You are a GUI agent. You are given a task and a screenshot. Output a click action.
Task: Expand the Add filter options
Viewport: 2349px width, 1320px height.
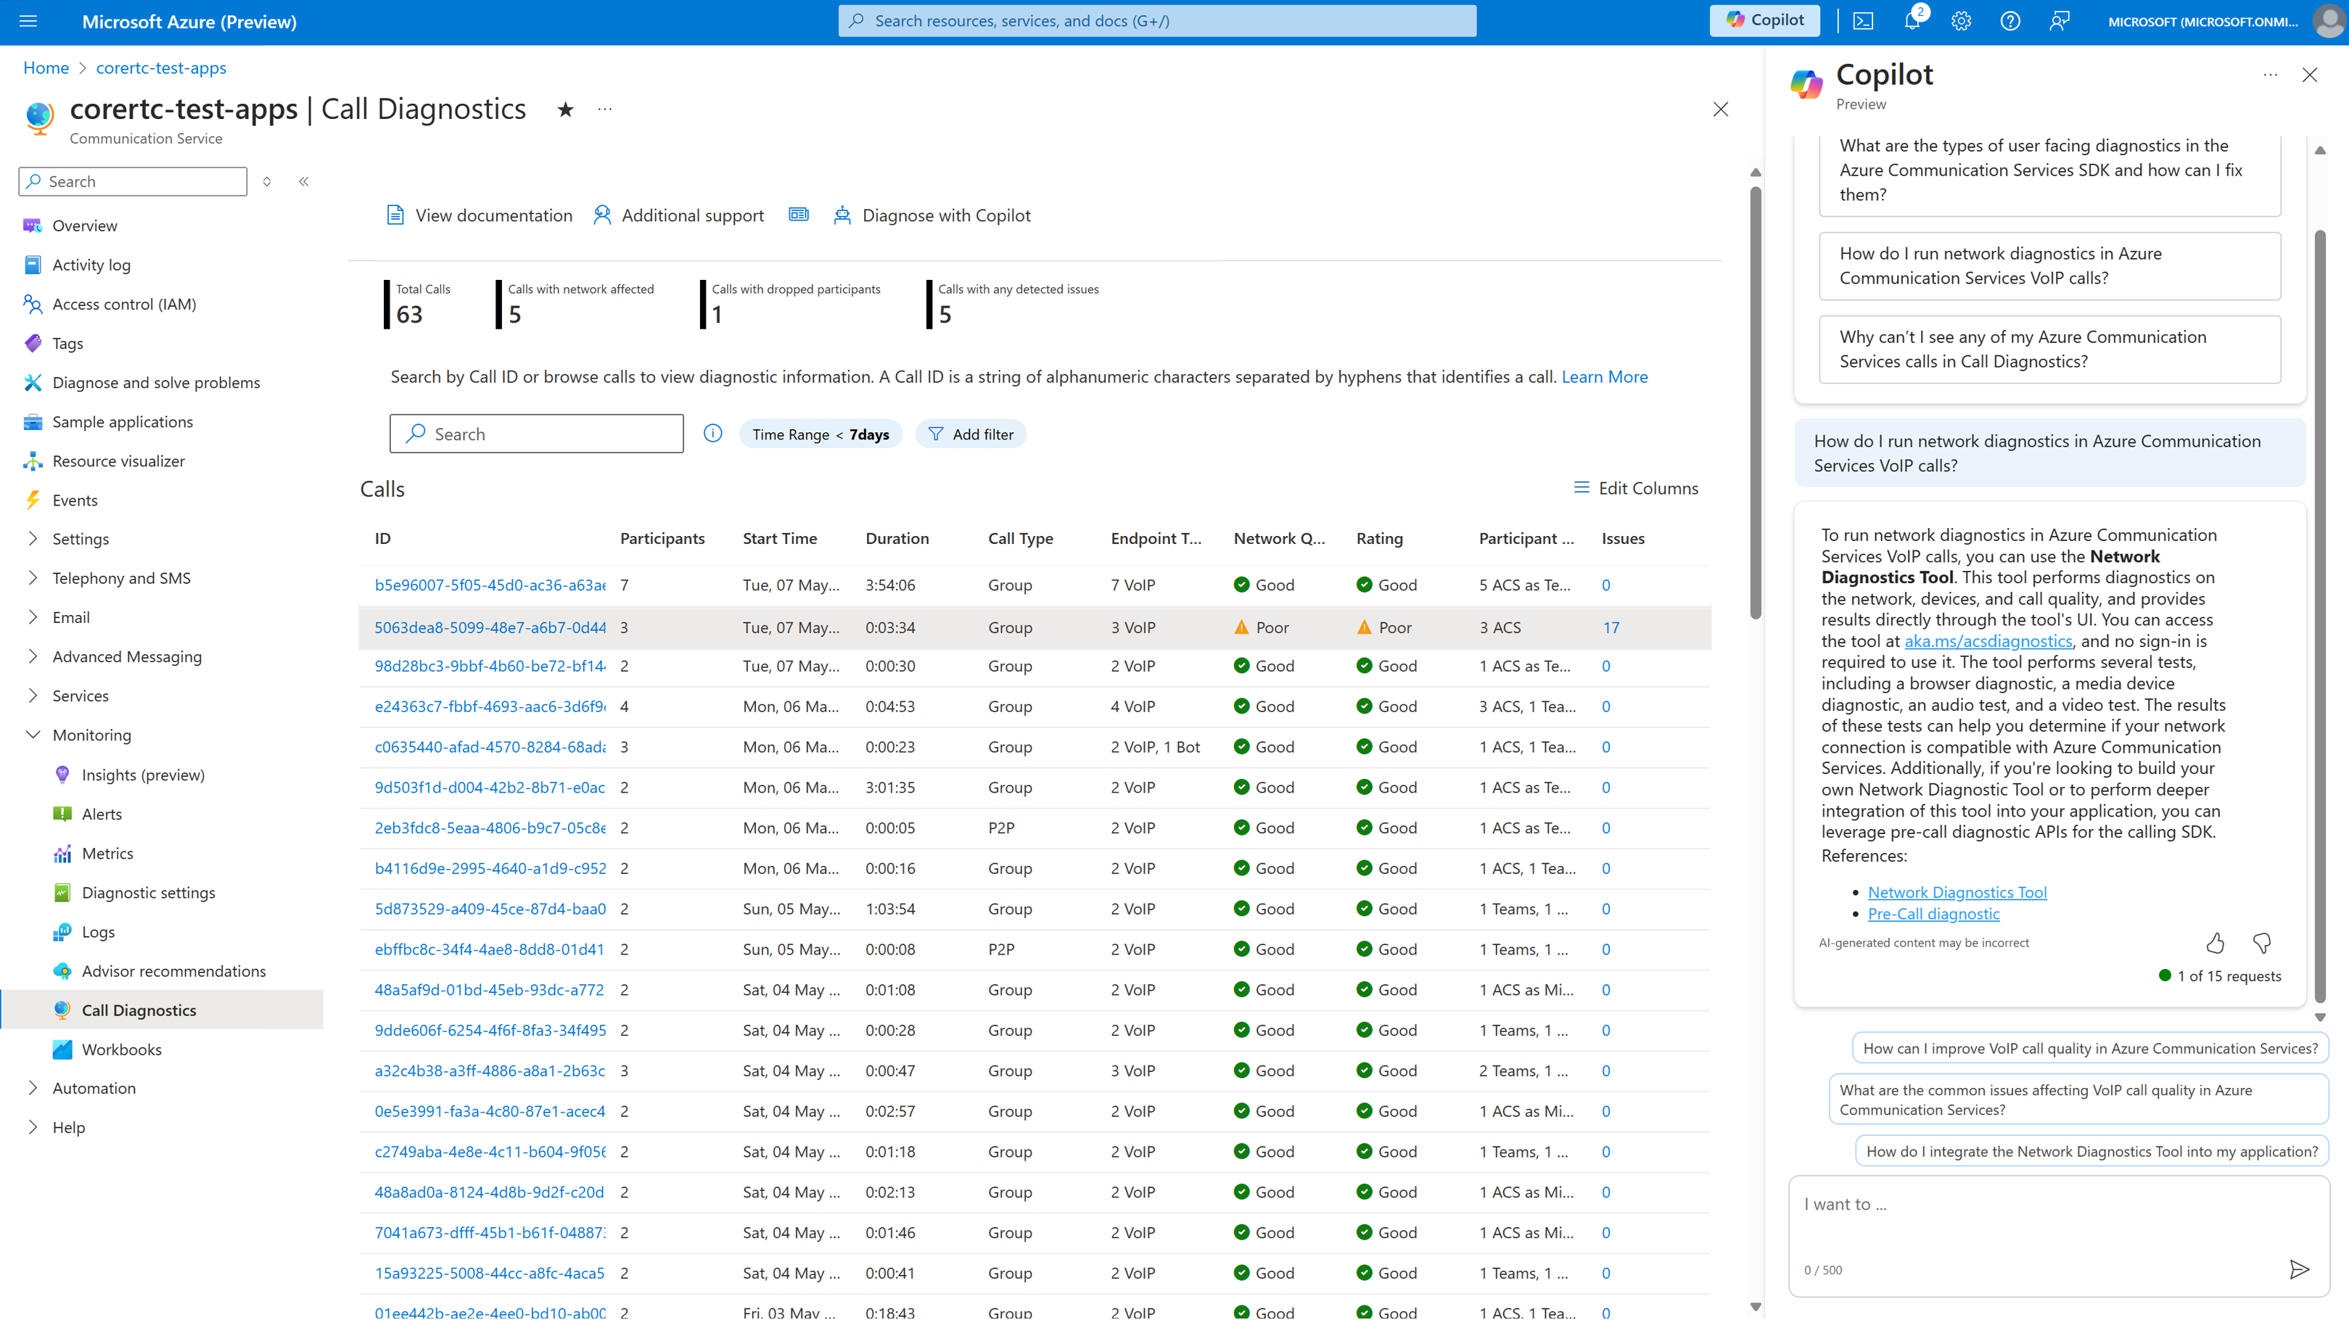(x=970, y=432)
